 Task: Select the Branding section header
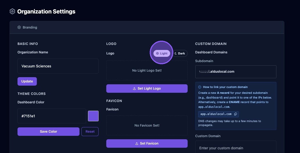pos(147,27)
